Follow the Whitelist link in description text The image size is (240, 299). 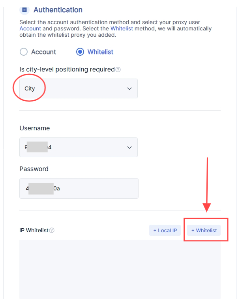point(121,28)
